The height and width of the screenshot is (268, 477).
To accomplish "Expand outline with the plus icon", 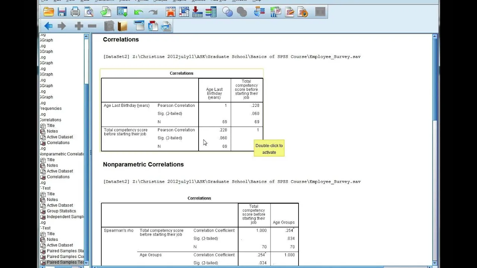I will tap(79, 26).
